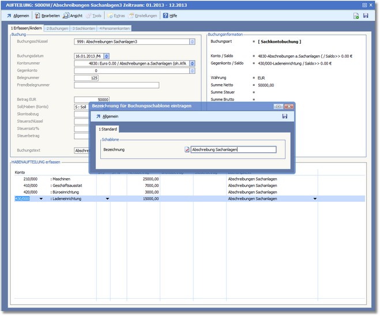Click the main window save disk icon

(x=366, y=16)
